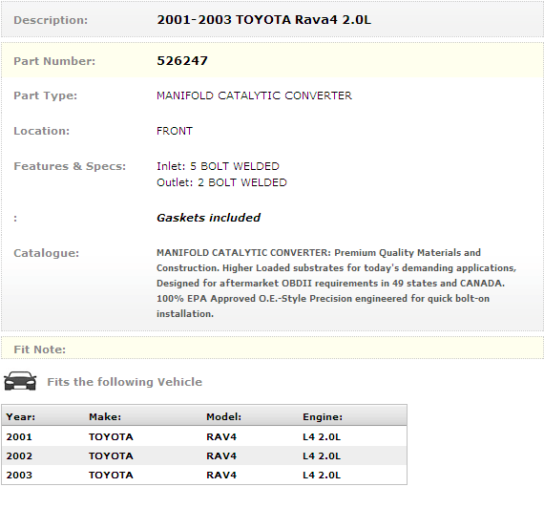Image resolution: width=544 pixels, height=508 pixels.
Task: Click the Features & Specs: label
Action: click(x=70, y=166)
